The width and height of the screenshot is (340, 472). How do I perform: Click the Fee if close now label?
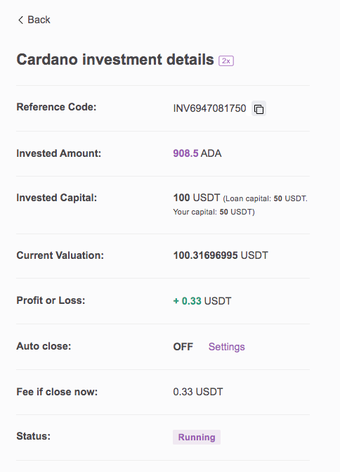pyautogui.click(x=57, y=392)
